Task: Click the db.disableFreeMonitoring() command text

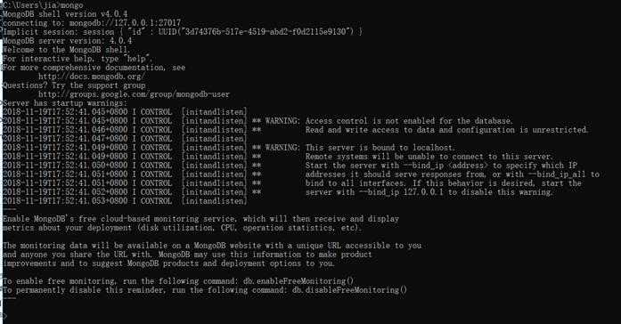Action: 349,290
